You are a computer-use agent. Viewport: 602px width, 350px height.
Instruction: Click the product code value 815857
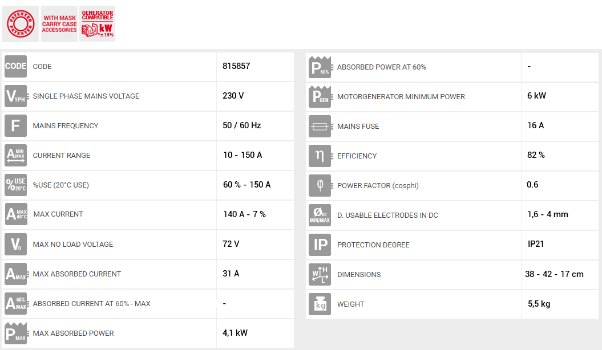coord(236,66)
